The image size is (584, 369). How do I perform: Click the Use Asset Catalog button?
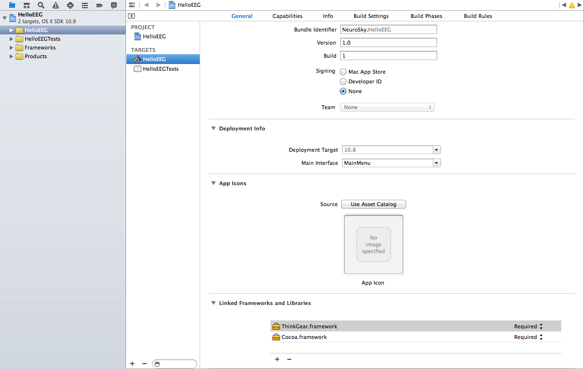click(373, 204)
